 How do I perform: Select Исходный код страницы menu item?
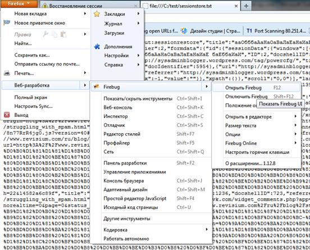(x=151, y=207)
